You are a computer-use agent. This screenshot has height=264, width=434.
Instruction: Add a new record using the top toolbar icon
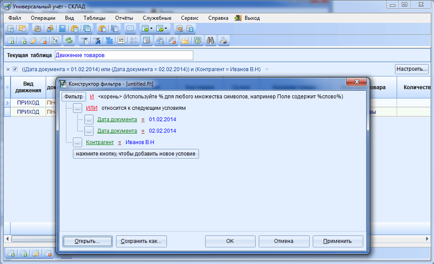(11, 41)
